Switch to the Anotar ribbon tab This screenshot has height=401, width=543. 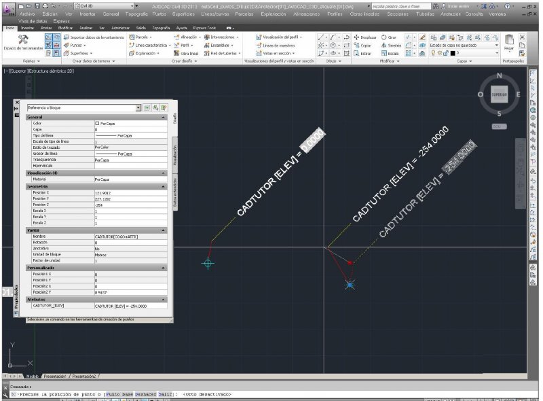[46, 28]
